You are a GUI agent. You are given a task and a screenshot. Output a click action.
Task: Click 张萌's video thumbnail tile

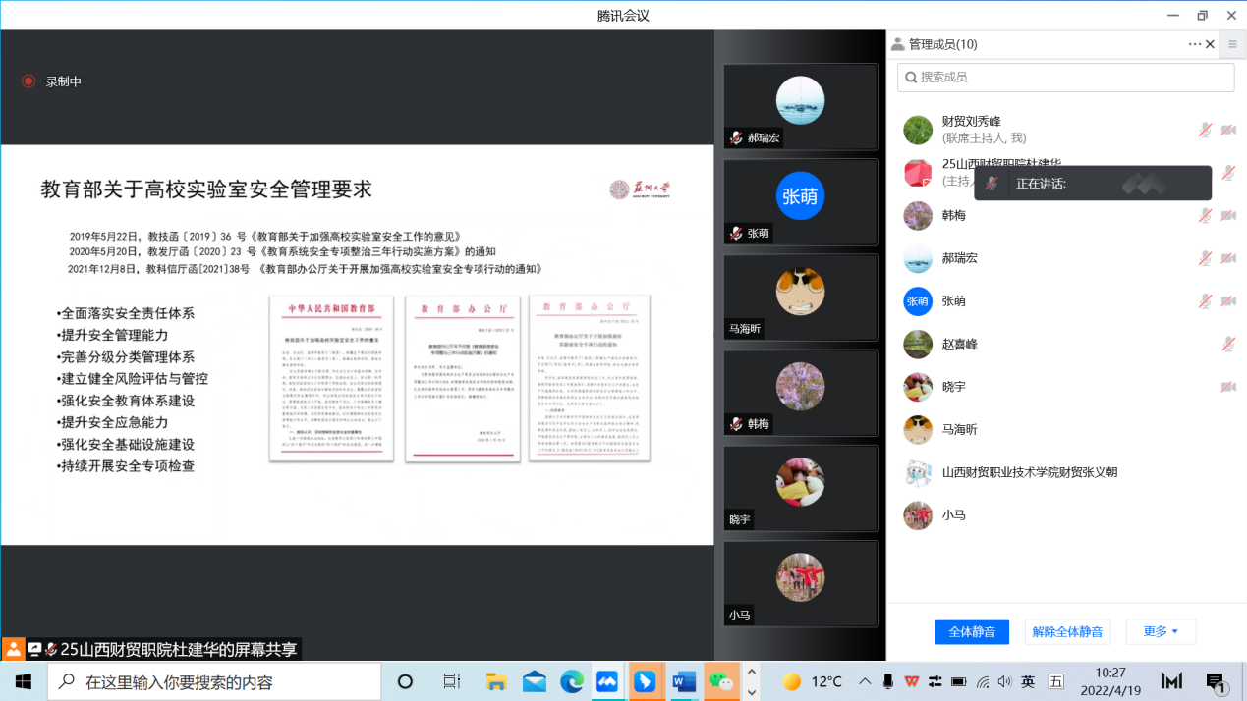pyautogui.click(x=800, y=202)
